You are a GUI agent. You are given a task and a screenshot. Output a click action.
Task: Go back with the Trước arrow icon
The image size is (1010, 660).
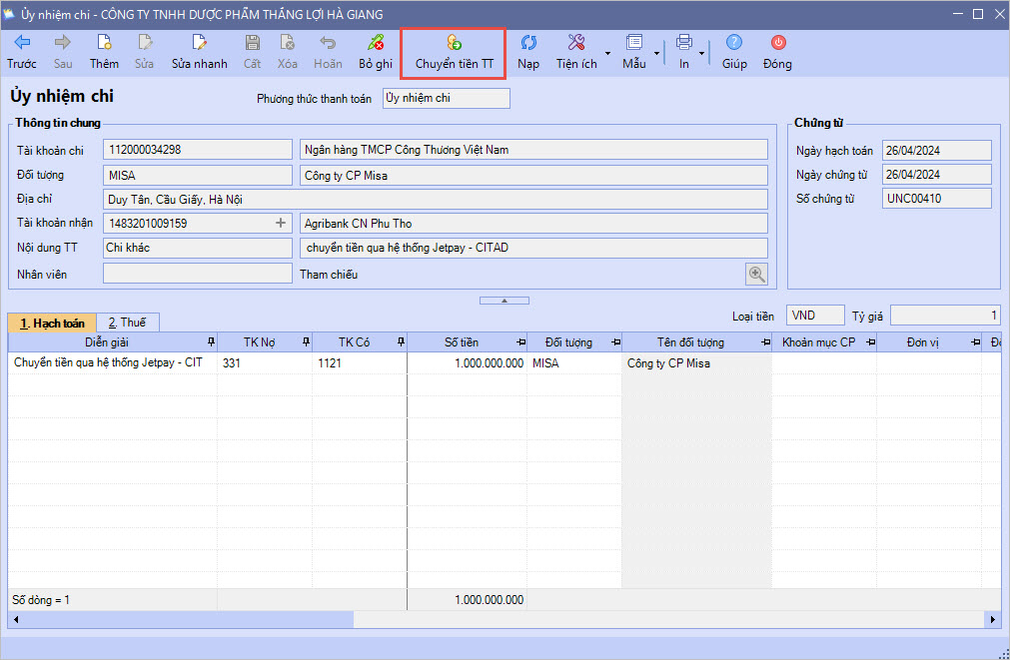(22, 43)
